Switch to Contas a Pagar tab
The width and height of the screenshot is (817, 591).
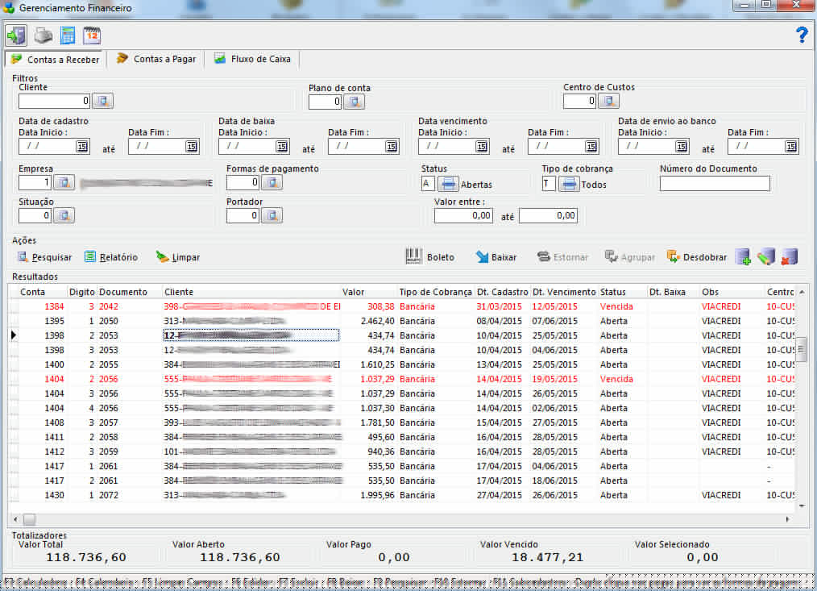pos(156,59)
